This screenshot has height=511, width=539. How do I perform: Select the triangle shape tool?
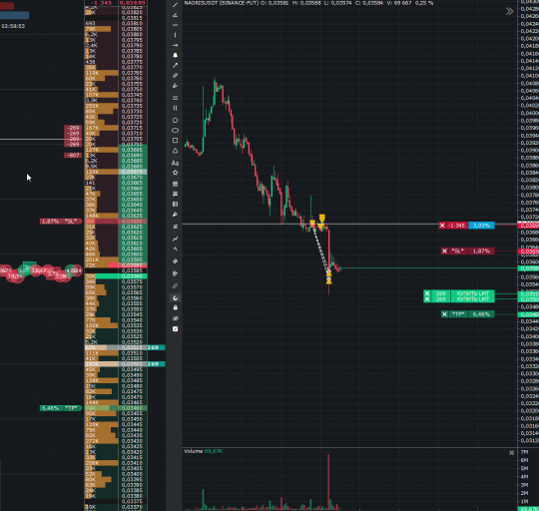pyautogui.click(x=175, y=151)
